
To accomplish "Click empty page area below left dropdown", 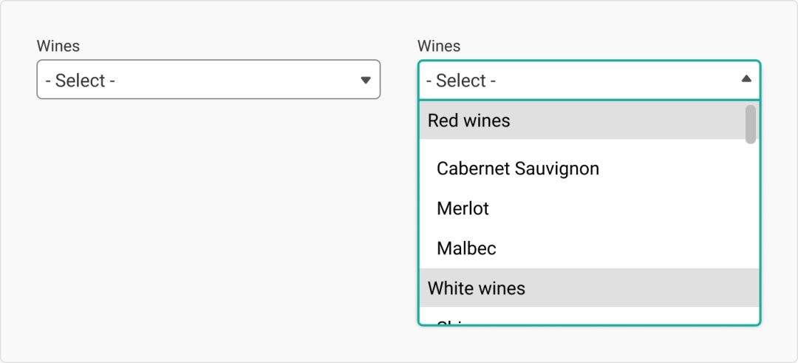I will coord(207,222).
